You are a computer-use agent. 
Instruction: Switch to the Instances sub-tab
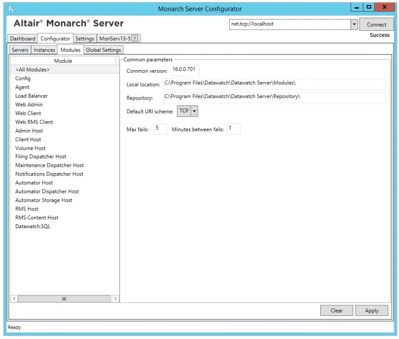click(44, 50)
